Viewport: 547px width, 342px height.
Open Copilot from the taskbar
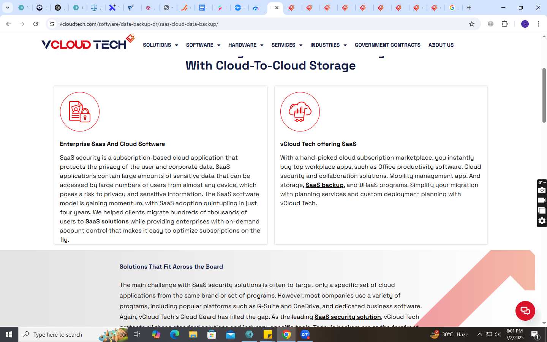156,334
